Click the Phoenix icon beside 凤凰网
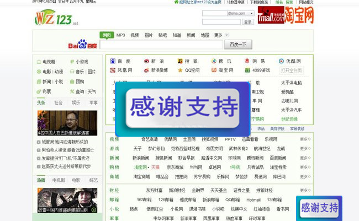The image size is (359, 221). click(x=113, y=70)
